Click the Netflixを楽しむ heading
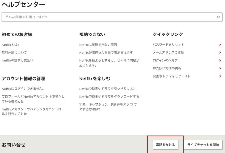Screen dimensions: 225x153 click(95, 78)
